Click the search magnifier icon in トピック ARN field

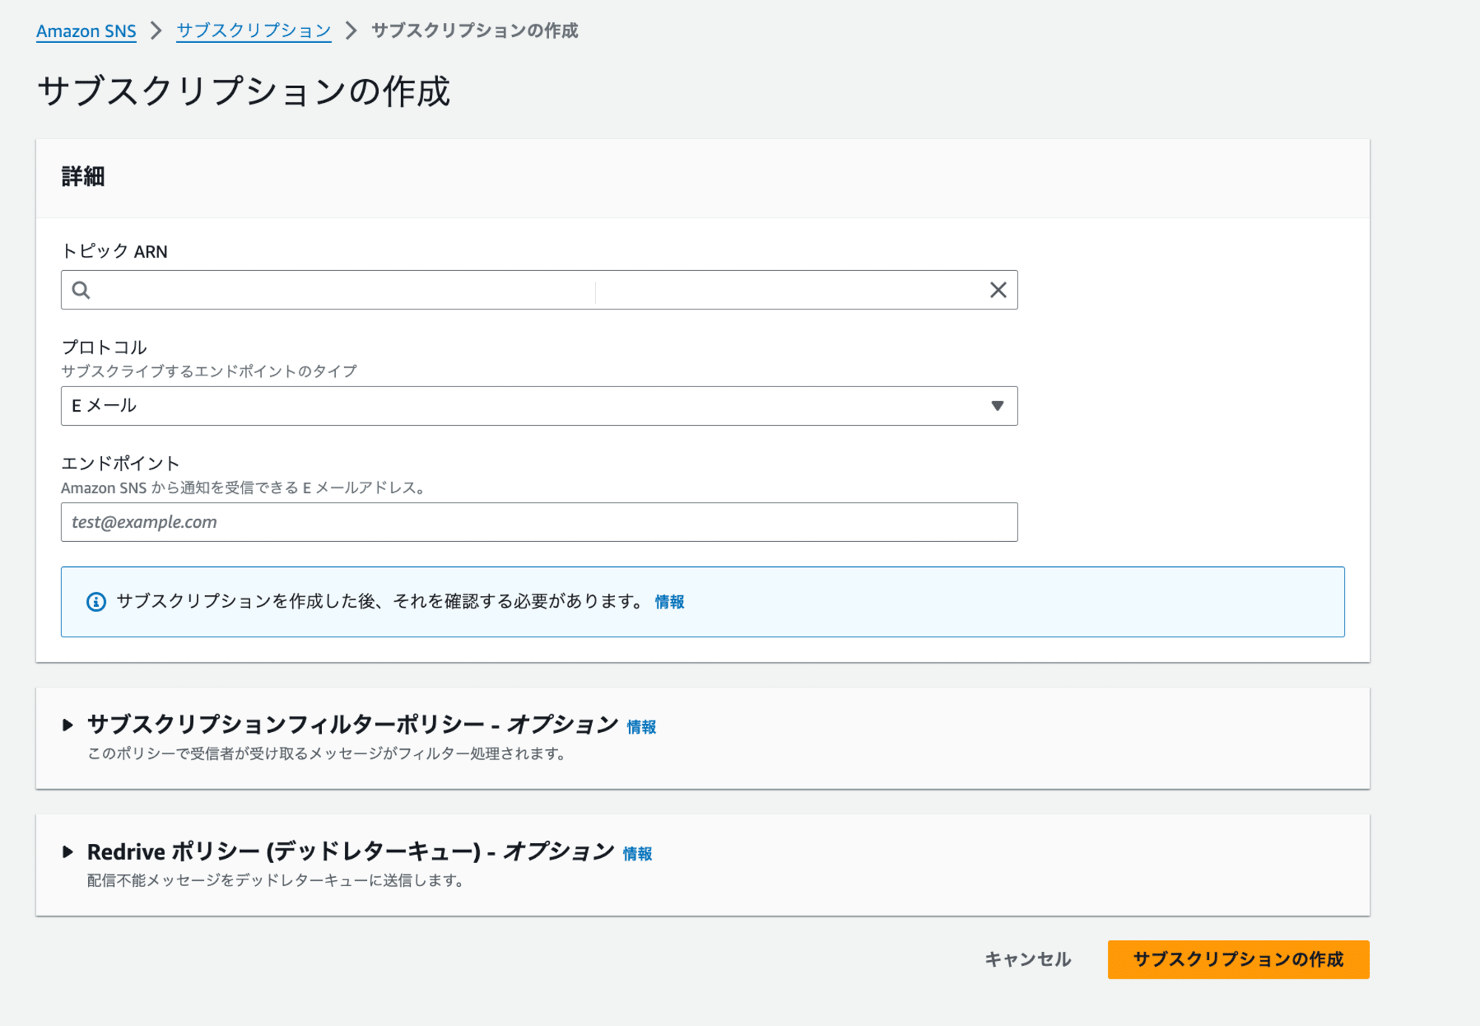click(81, 290)
